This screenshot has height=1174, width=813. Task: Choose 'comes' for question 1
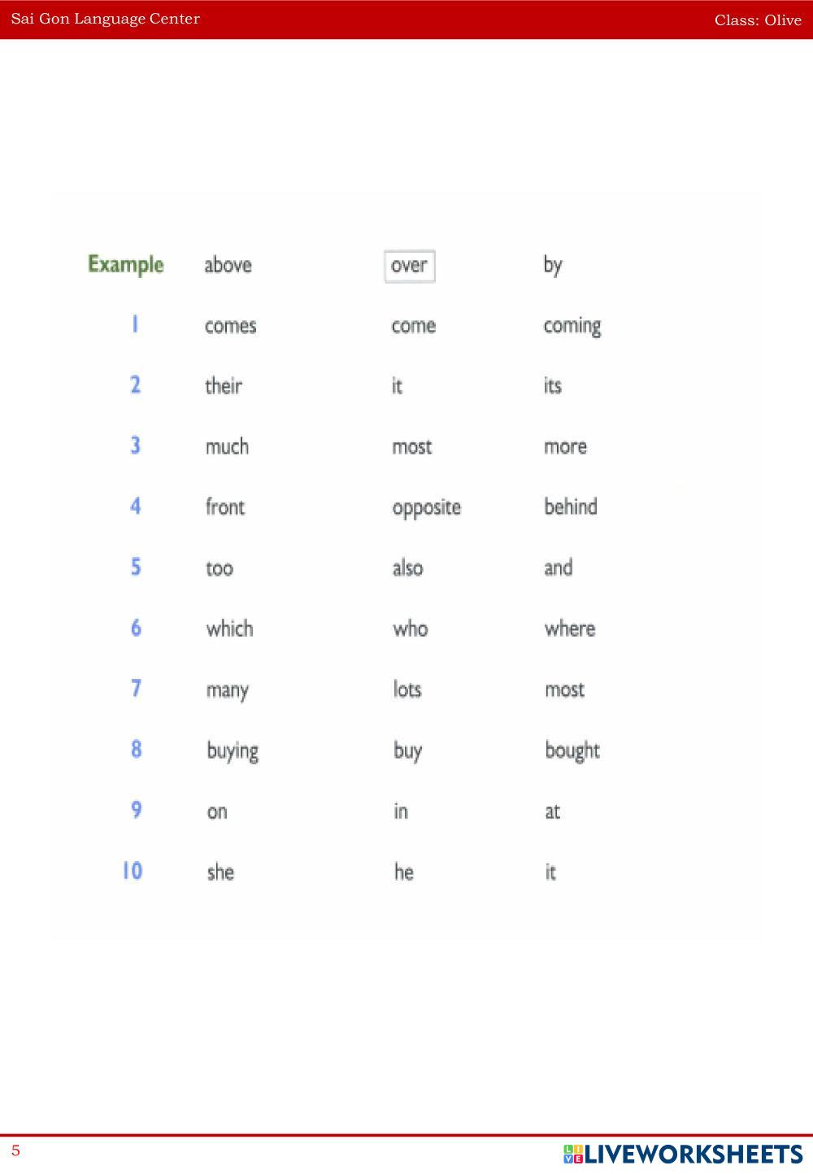pos(231,326)
